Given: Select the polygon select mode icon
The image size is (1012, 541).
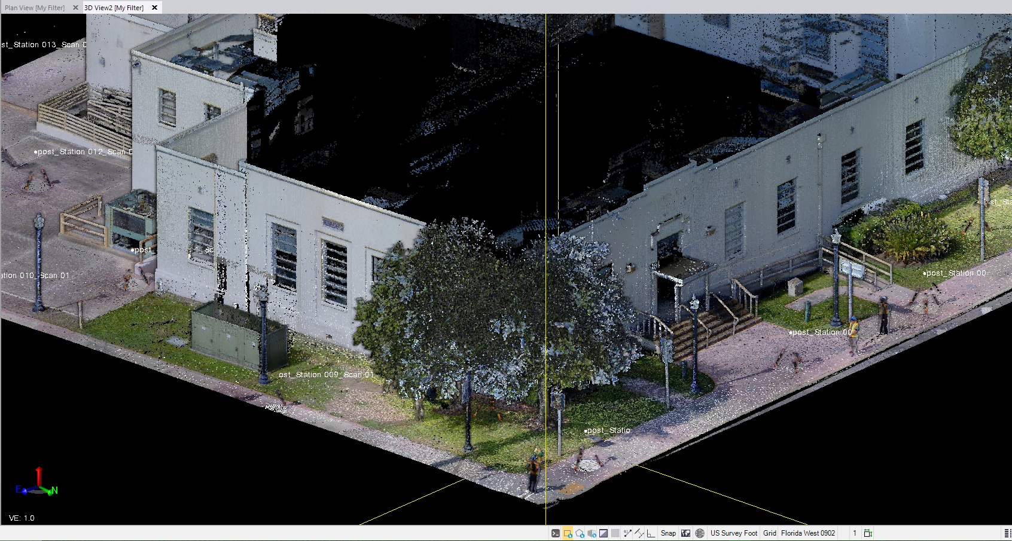Looking at the screenshot, I should (580, 533).
